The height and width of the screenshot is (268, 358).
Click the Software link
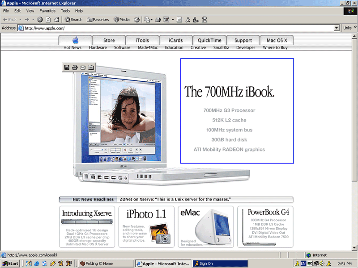pos(122,48)
